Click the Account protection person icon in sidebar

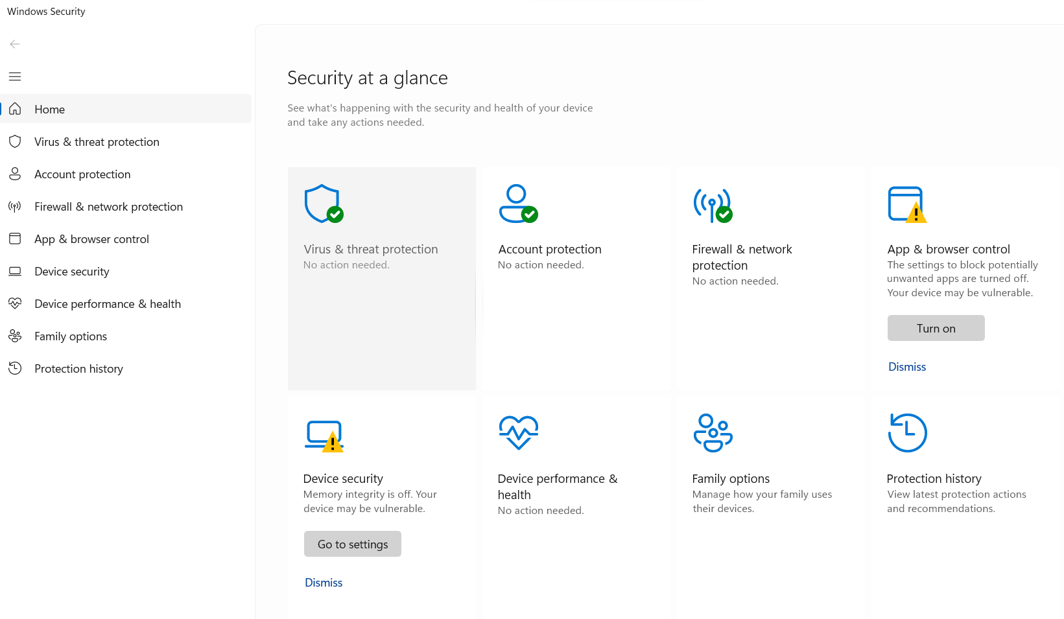coord(15,174)
